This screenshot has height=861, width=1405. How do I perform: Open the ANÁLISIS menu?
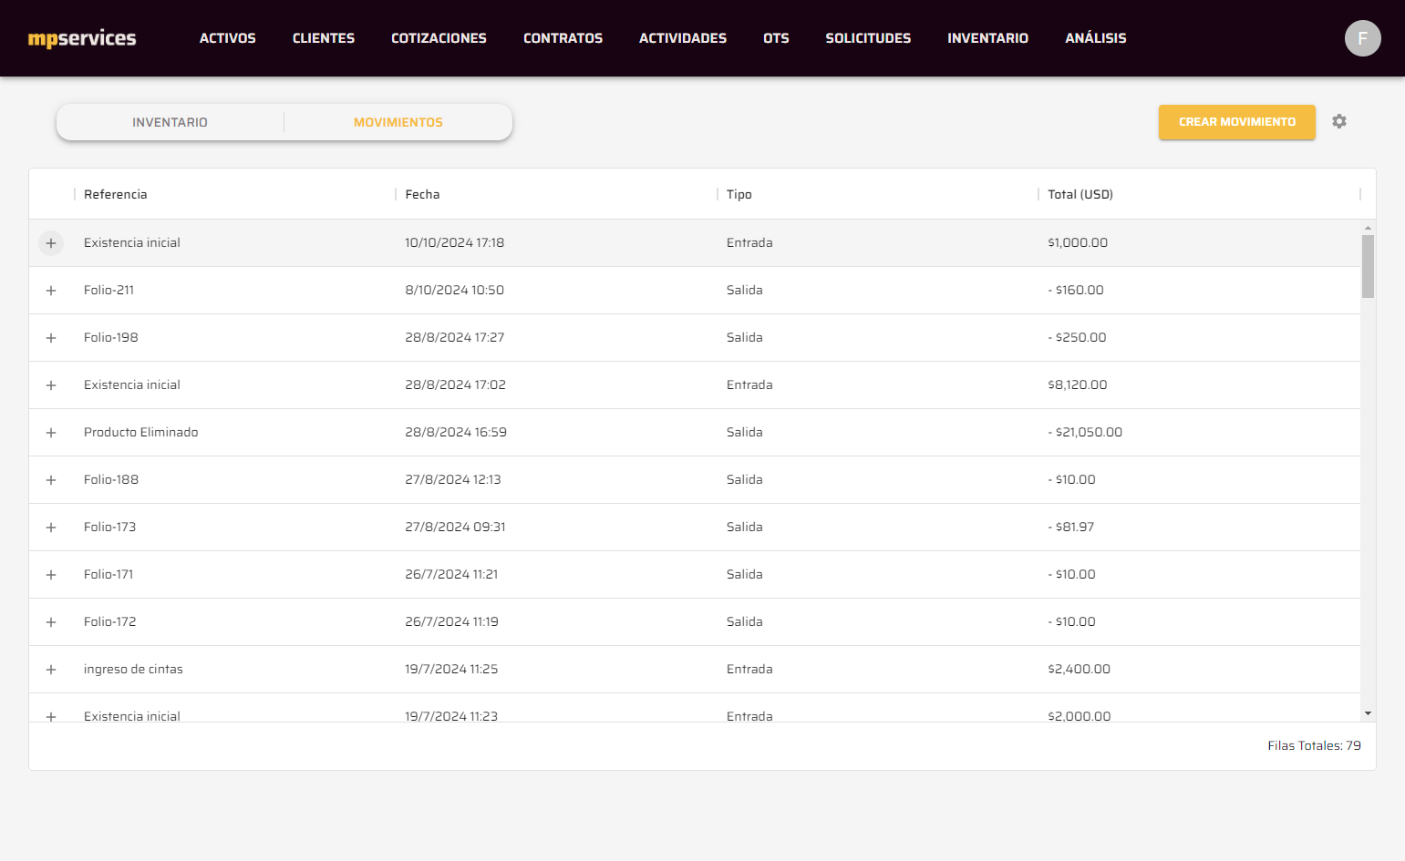(x=1096, y=38)
